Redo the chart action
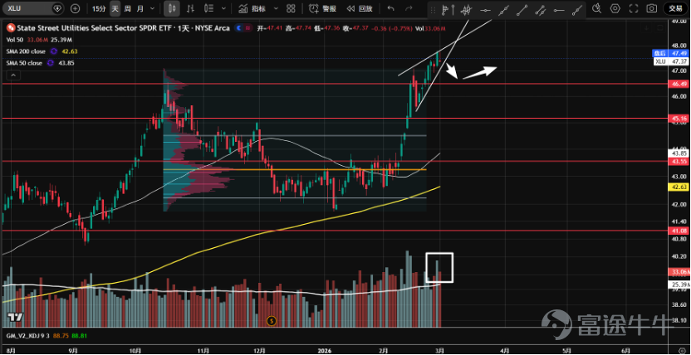 pos(409,8)
